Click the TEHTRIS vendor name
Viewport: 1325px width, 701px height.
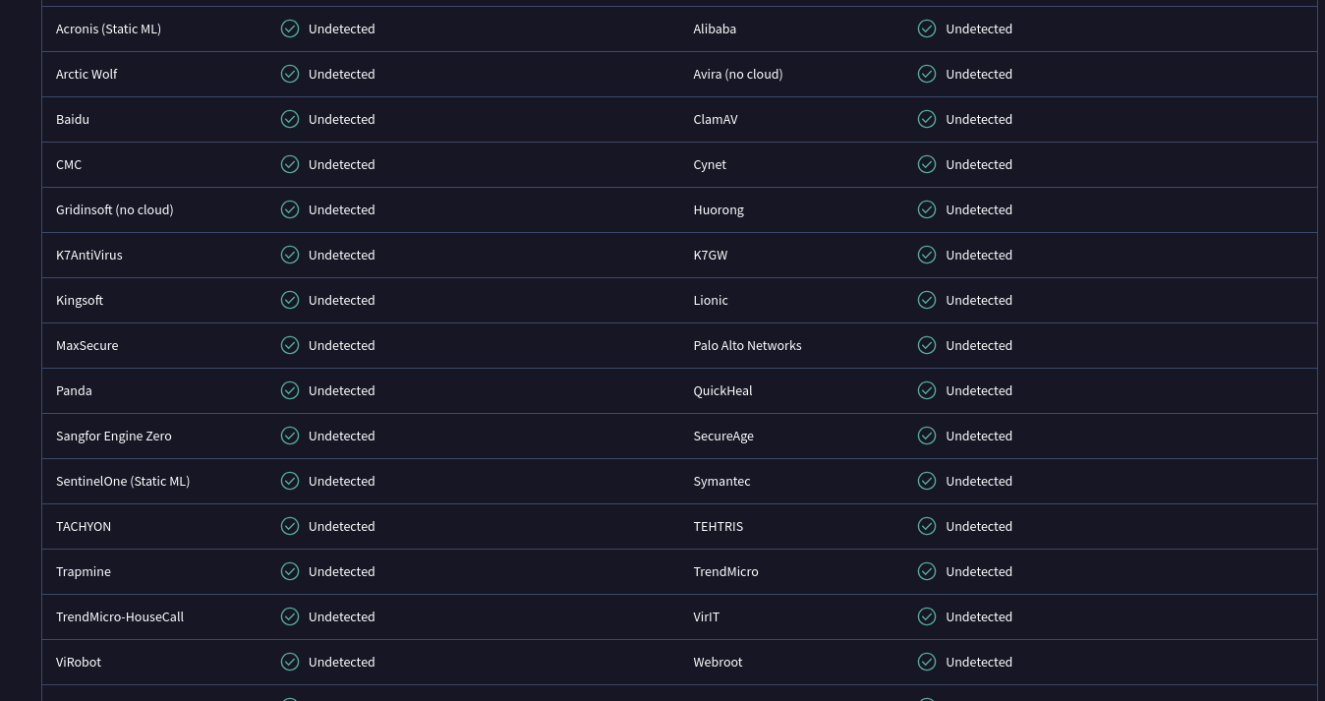point(719,526)
